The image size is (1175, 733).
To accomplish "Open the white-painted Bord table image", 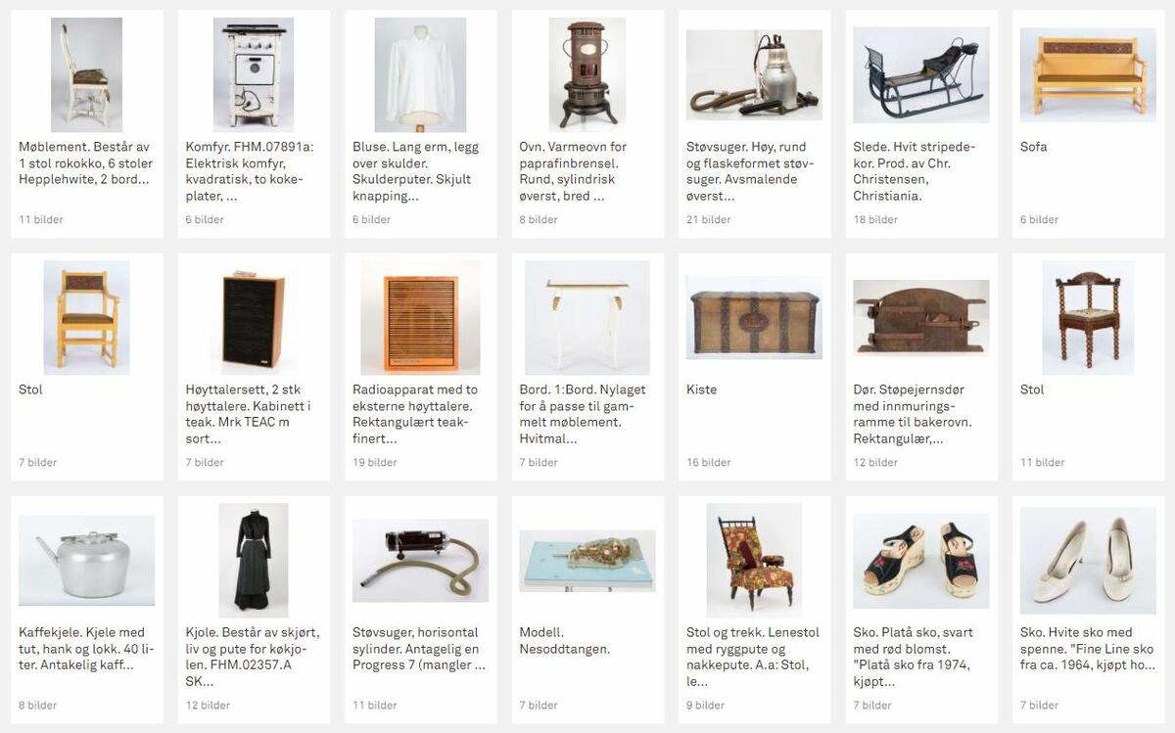I will 587,317.
